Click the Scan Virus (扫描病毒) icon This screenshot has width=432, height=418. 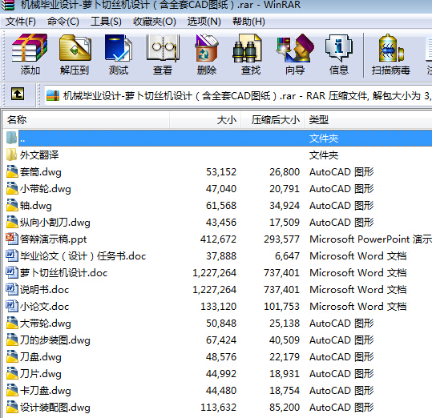(x=391, y=48)
